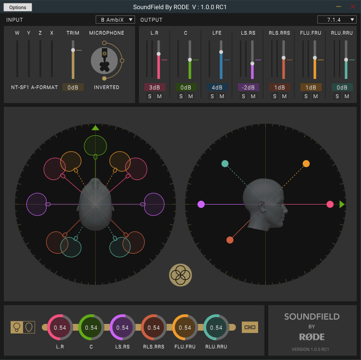Click the Options button
Viewport: 361px width, 360px height.
[18, 7]
